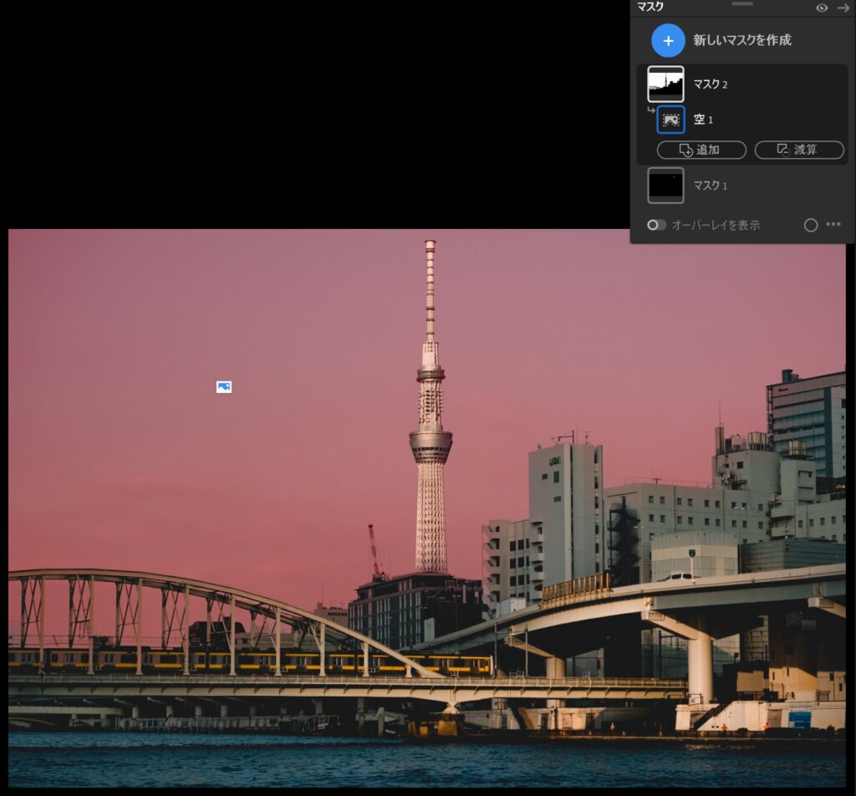Toggle オーバーレイを表示 switch
Screen dimensions: 856x796
click(656, 225)
